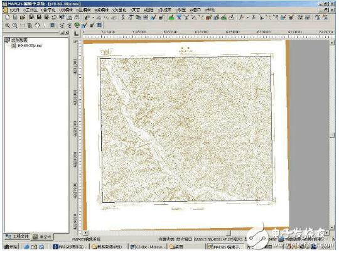Screen dimensions: 339x255
Task: Switch to the 单文件 tab
Action: coord(43,237)
